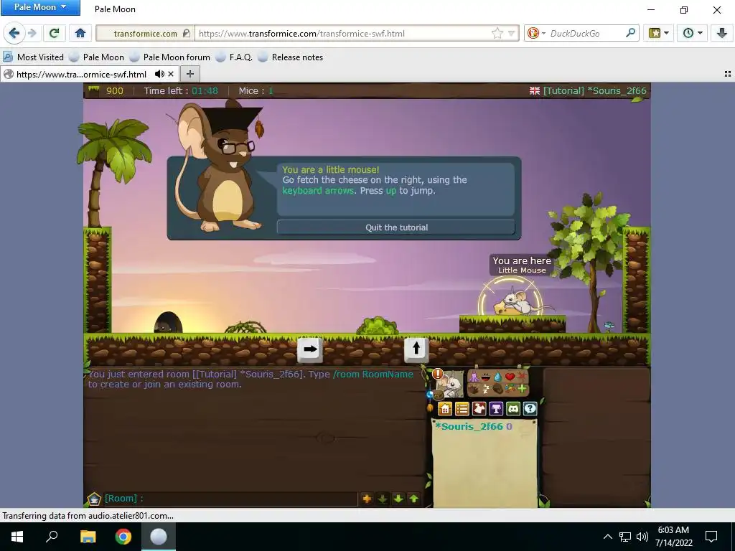735x551 pixels.
Task: Click the confetti emote icon
Action: pos(510,388)
